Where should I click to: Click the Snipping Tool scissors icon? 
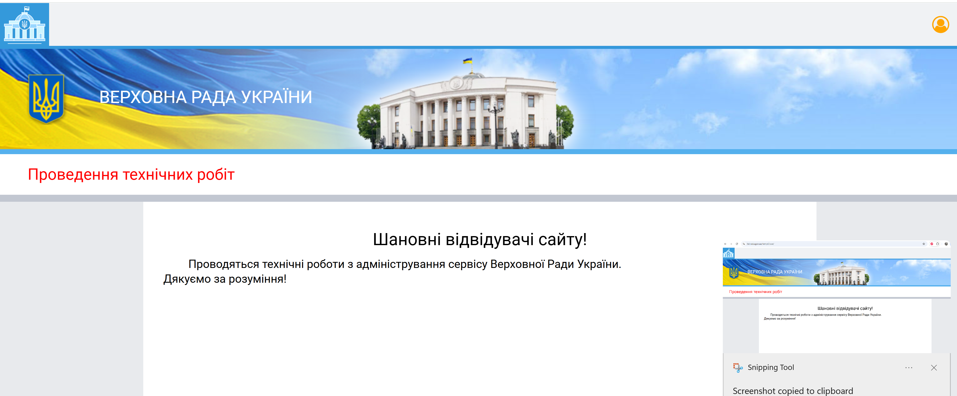point(737,367)
